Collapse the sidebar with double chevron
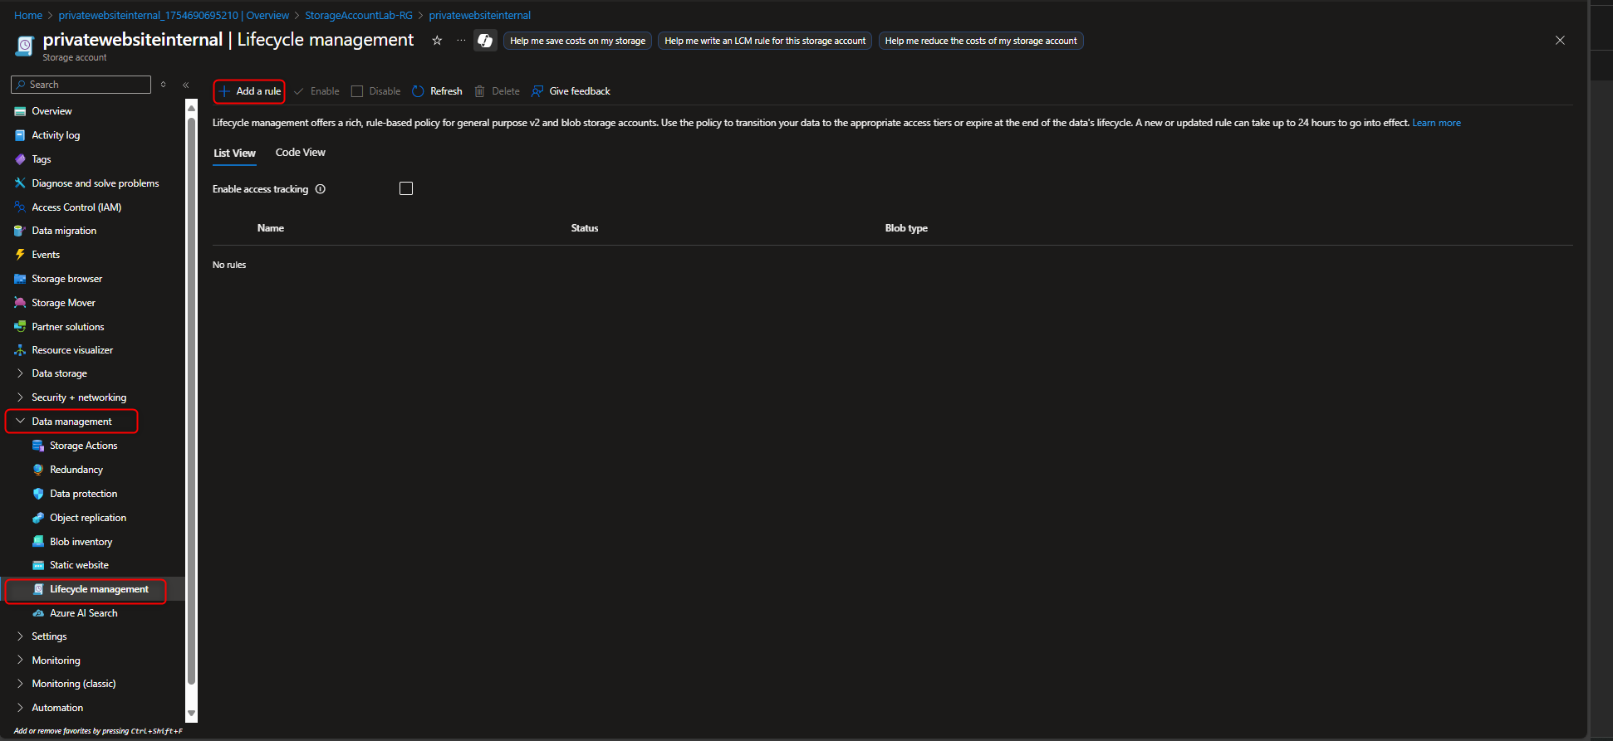Viewport: 1613px width, 741px height. (186, 85)
